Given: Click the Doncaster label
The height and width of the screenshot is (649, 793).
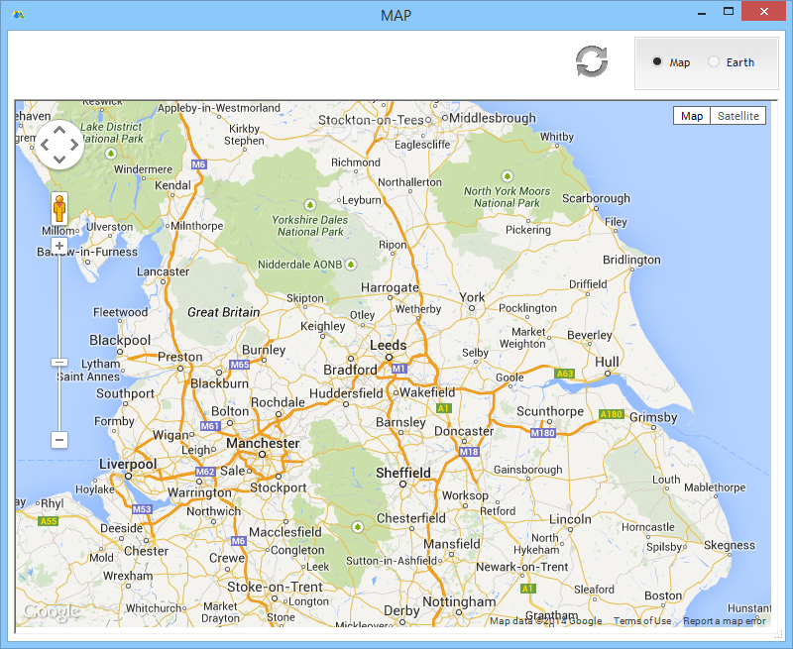Looking at the screenshot, I should [464, 431].
